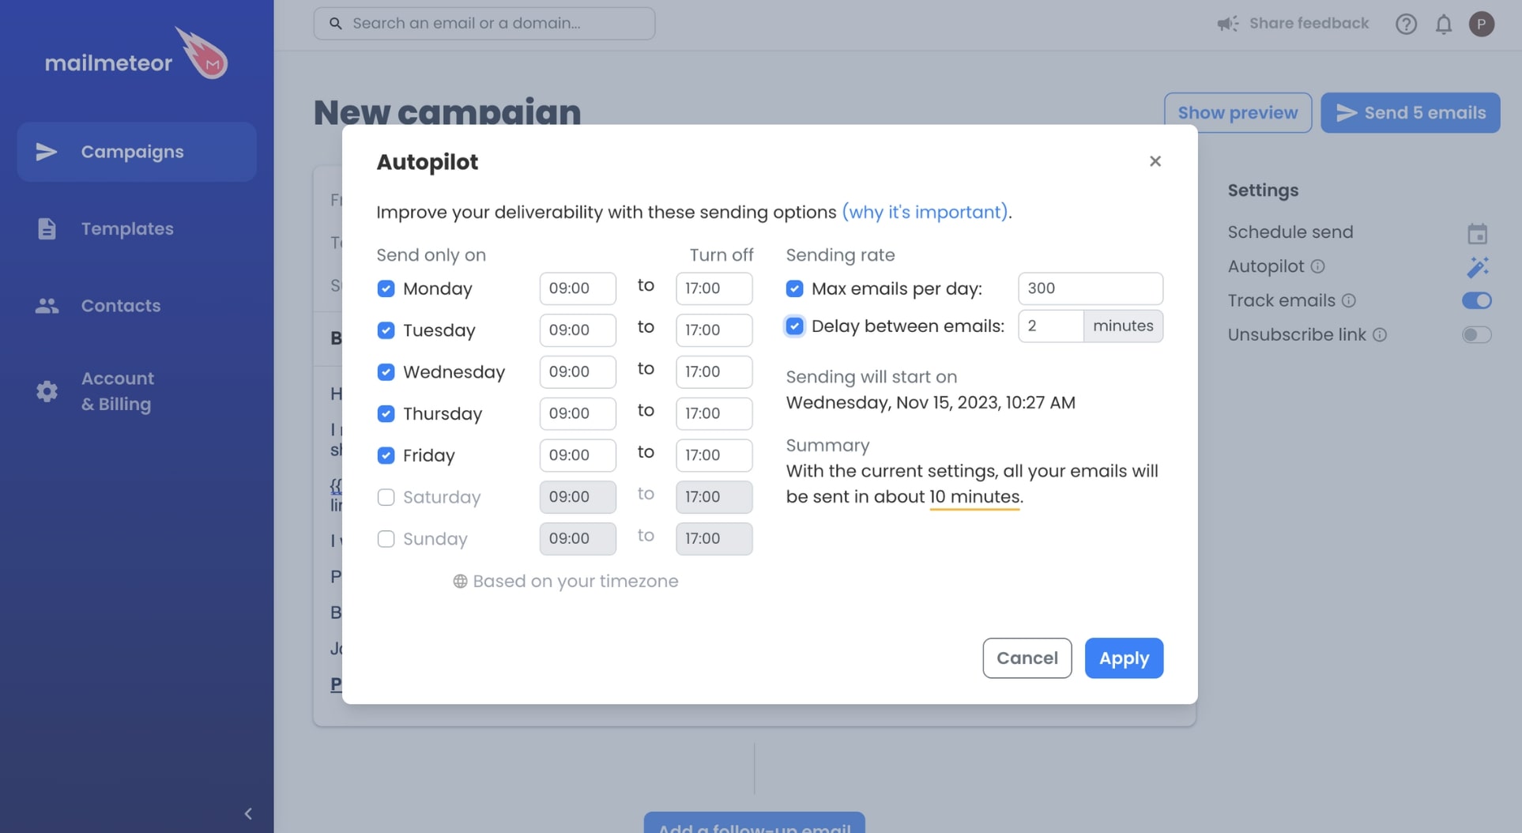
Task: Edit Wednesday end time field
Action: (714, 371)
